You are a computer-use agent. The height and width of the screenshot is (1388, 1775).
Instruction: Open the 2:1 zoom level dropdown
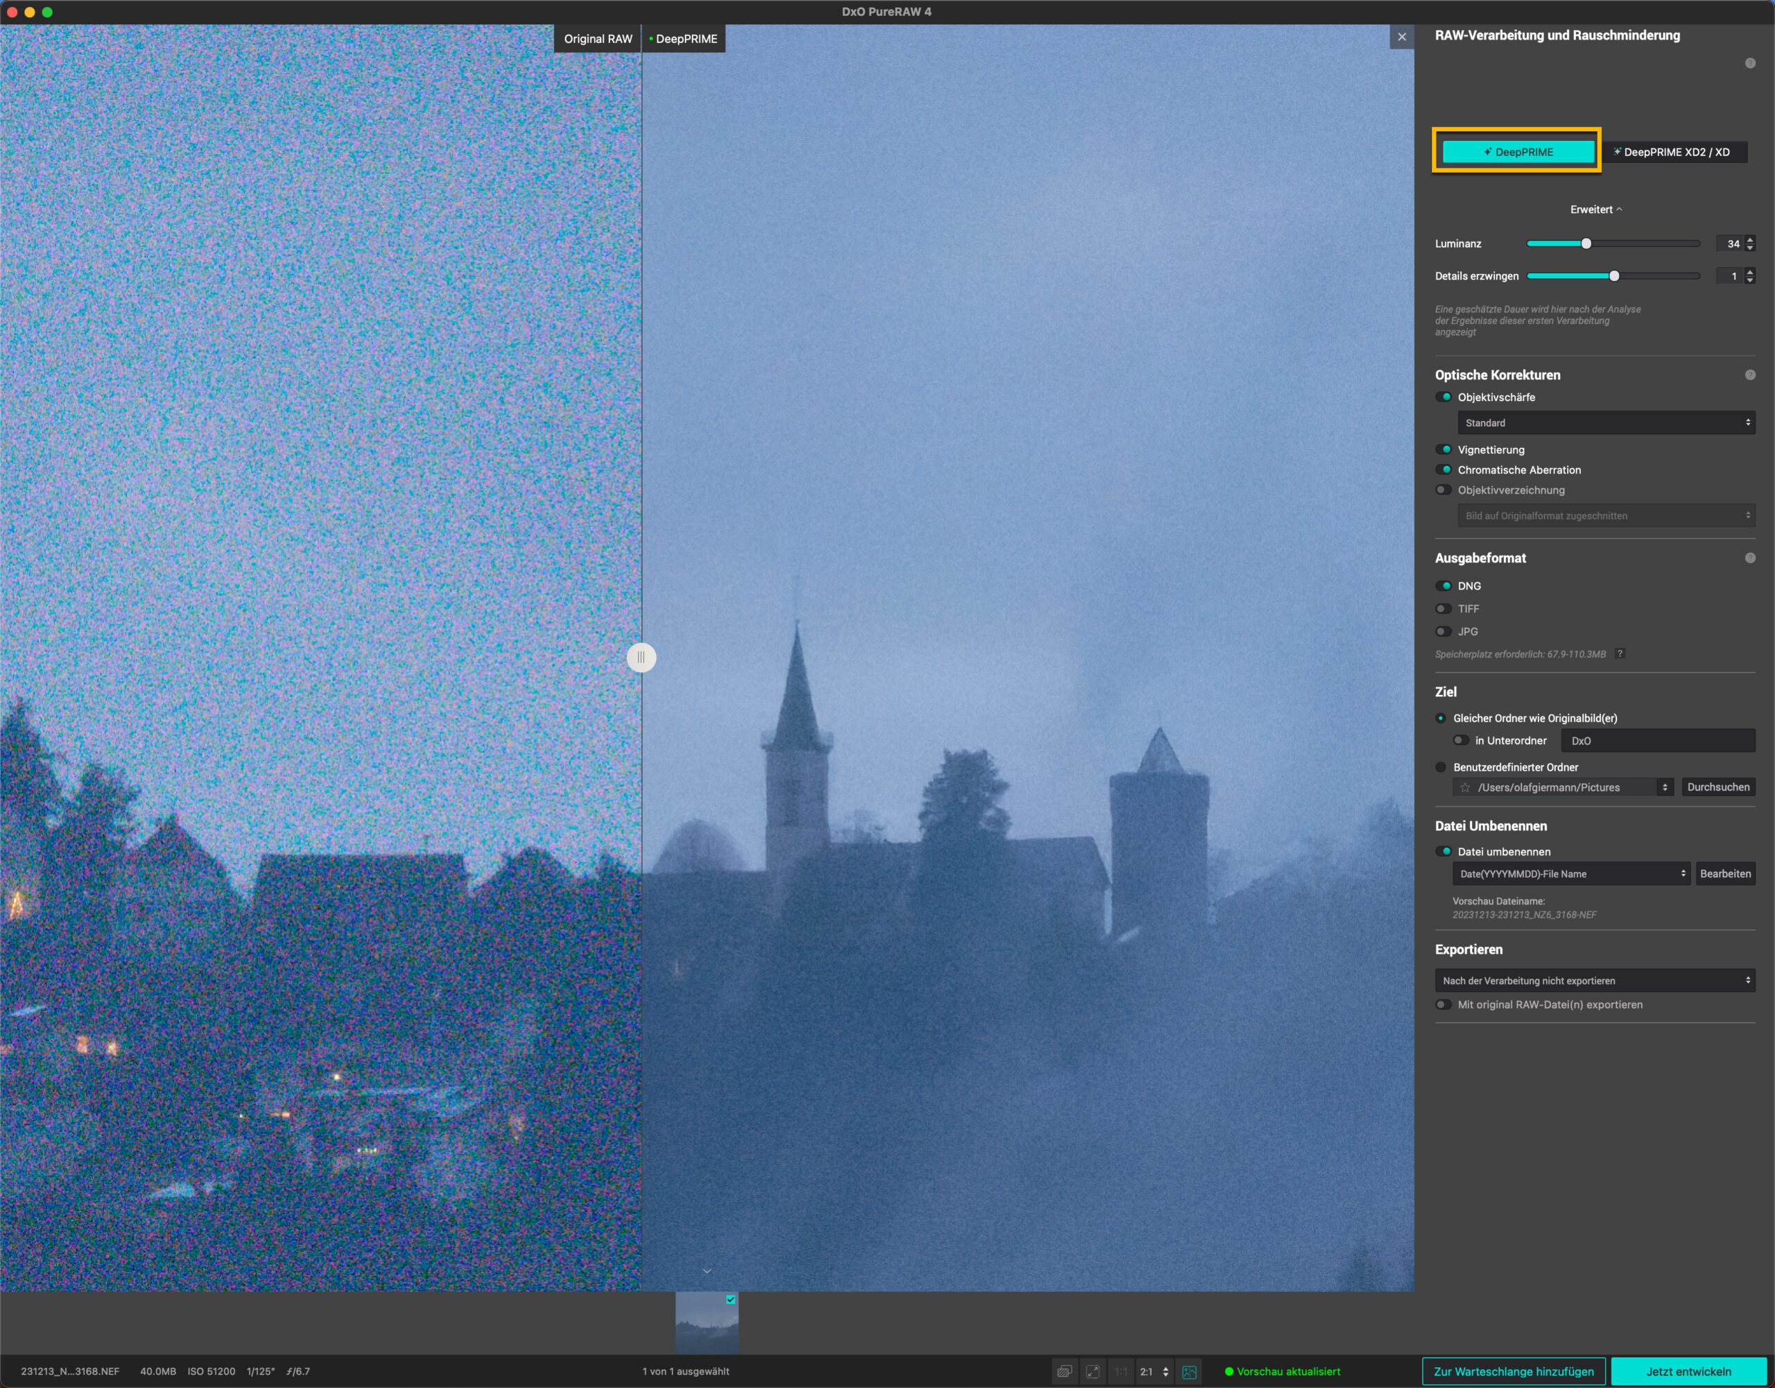1155,1372
